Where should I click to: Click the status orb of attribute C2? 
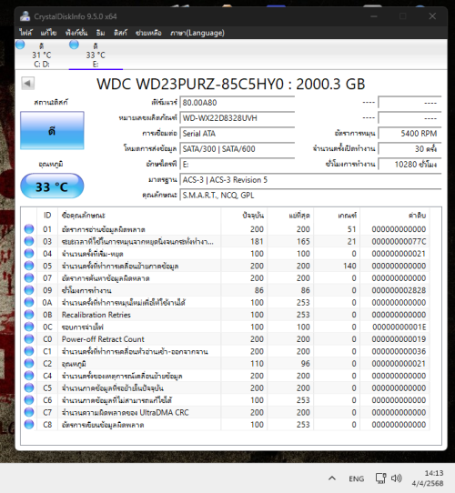tap(29, 364)
